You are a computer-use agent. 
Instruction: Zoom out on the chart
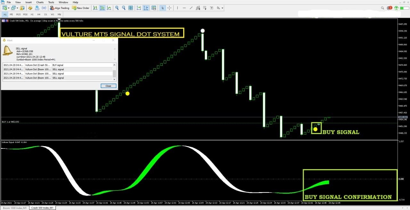click(x=124, y=8)
